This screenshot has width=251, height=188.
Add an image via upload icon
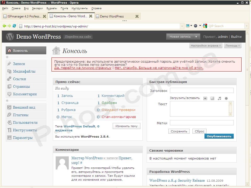(x=205, y=98)
